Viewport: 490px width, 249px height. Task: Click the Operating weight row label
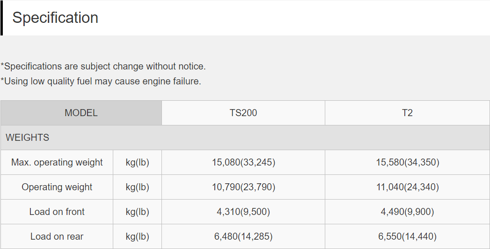57,187
